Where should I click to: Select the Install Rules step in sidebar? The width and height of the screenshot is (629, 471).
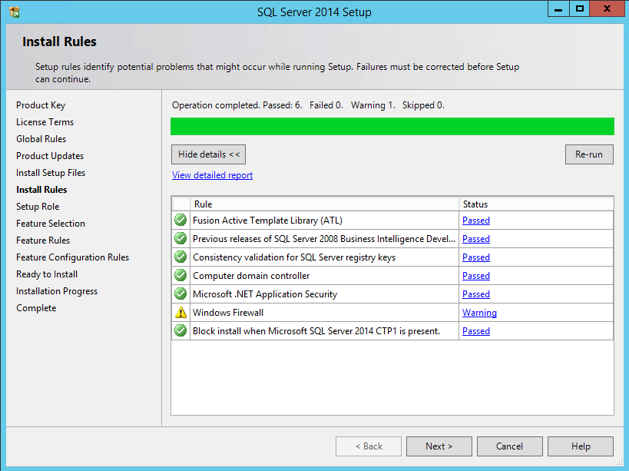click(41, 189)
